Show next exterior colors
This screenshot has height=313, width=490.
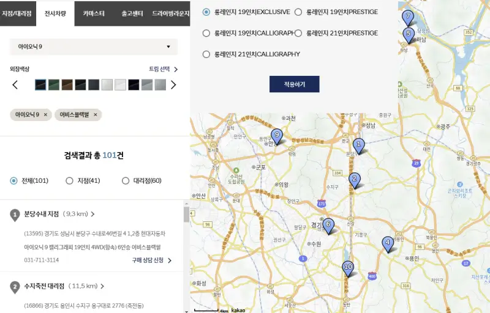(x=173, y=84)
